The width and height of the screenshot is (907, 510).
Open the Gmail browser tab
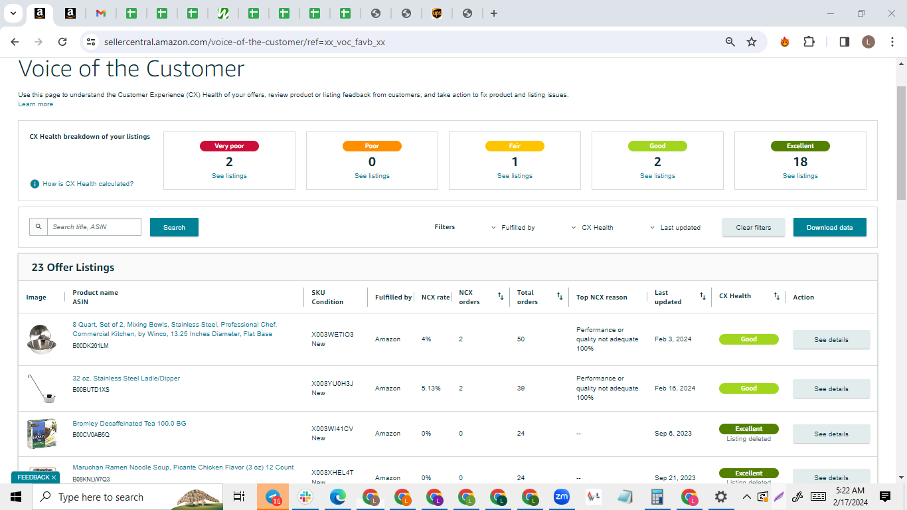(x=101, y=13)
